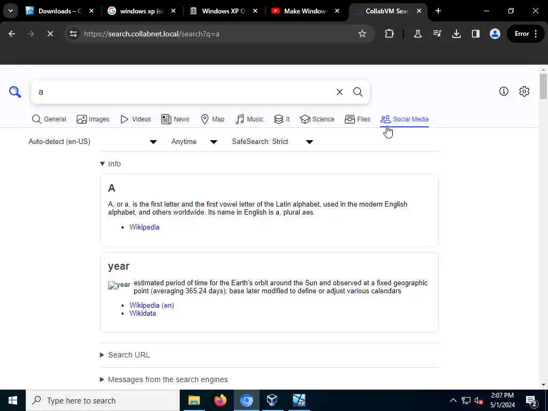Open the SafeSearch Strict dropdown
Screen dimensions: 548x411
pyautogui.click(x=272, y=141)
